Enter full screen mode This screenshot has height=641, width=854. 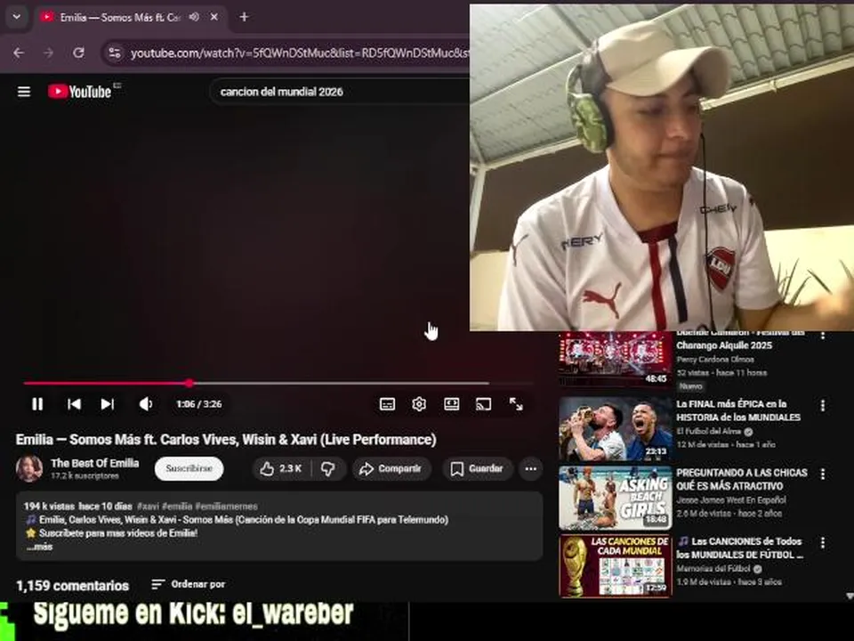click(x=516, y=404)
